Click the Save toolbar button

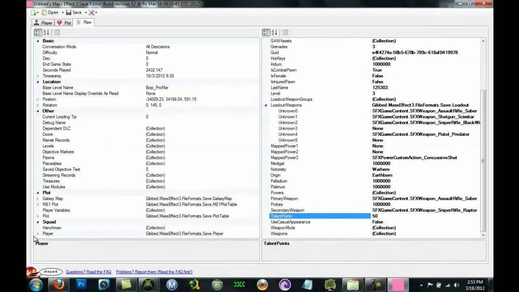[x=74, y=13]
